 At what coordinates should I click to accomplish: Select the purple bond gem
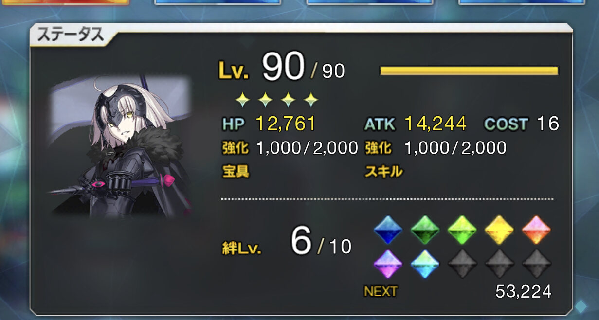coord(388,263)
